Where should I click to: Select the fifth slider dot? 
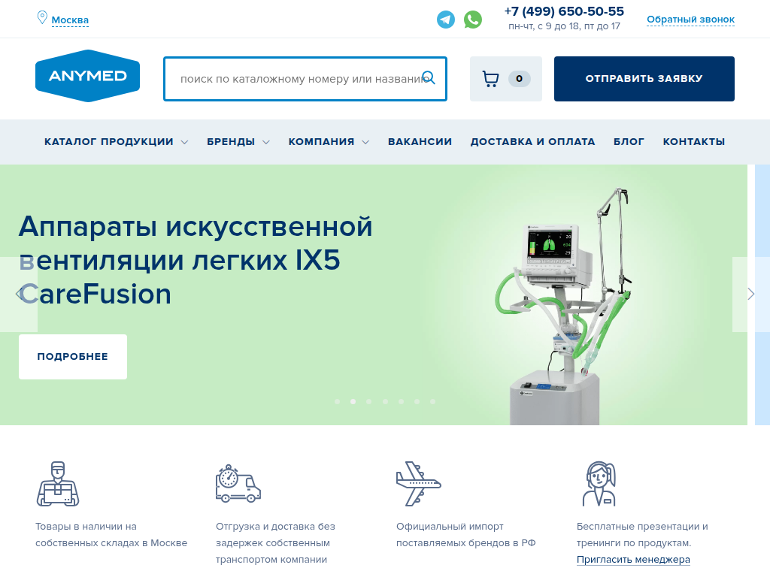coord(401,401)
